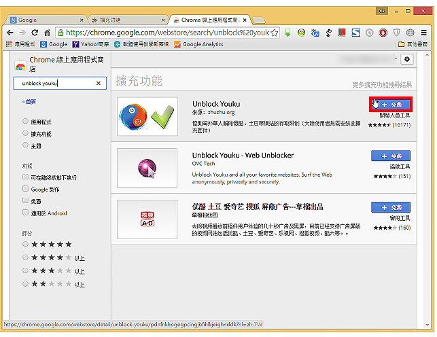Open more extension search results link
The height and width of the screenshot is (337, 437).
382,85
